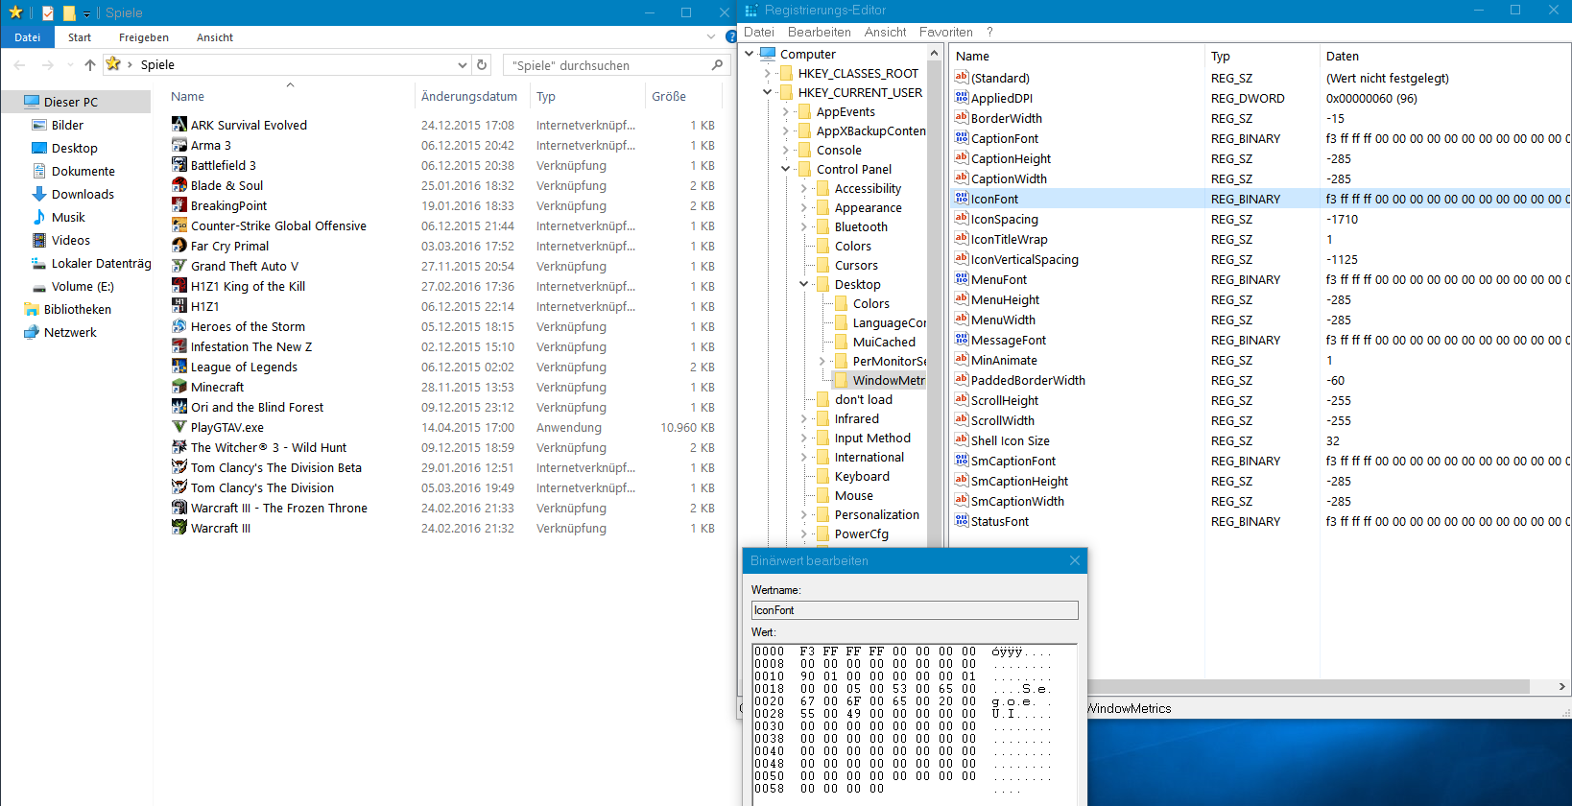The image size is (1572, 806).
Task: Open the ARK Survival Evolved shortcut icon
Action: [179, 124]
